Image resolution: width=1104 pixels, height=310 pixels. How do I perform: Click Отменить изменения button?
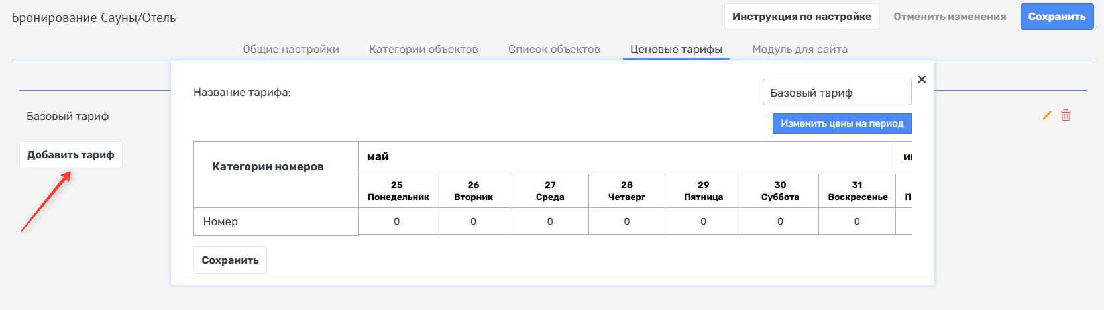coord(950,17)
